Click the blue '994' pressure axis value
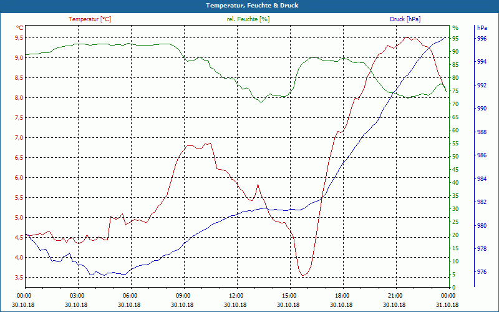Viewport: 499px width, 312px height. click(x=482, y=62)
